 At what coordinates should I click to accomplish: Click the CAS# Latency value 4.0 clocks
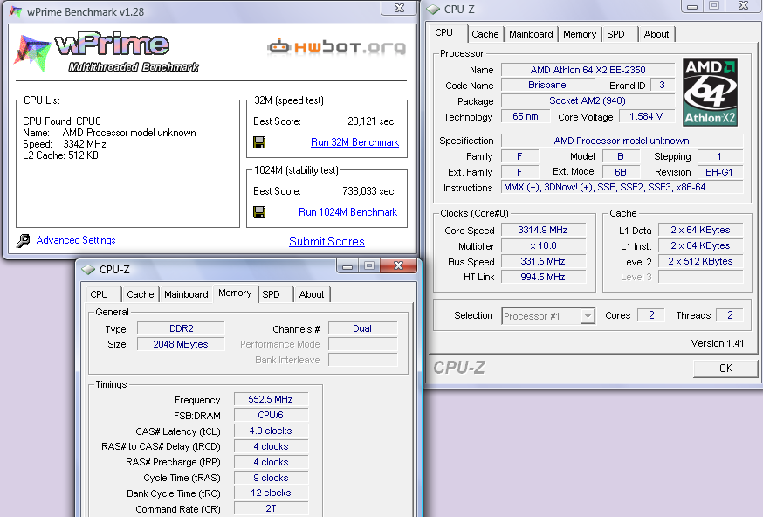click(x=271, y=431)
